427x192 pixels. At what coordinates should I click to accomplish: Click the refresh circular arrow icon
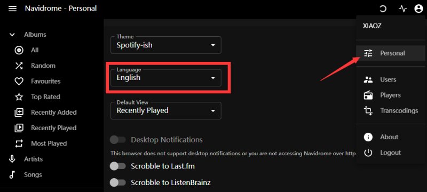(x=383, y=9)
